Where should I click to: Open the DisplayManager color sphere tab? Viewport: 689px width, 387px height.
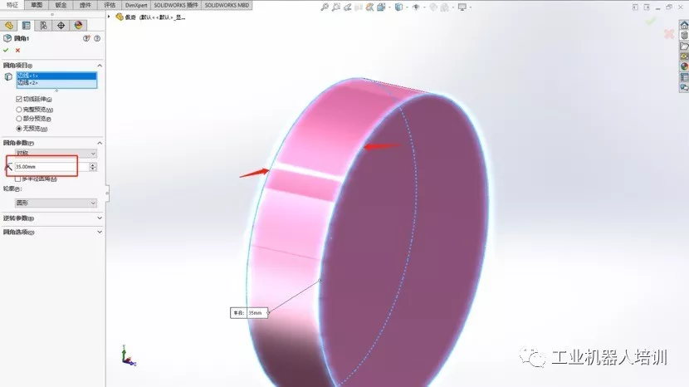coord(78,26)
